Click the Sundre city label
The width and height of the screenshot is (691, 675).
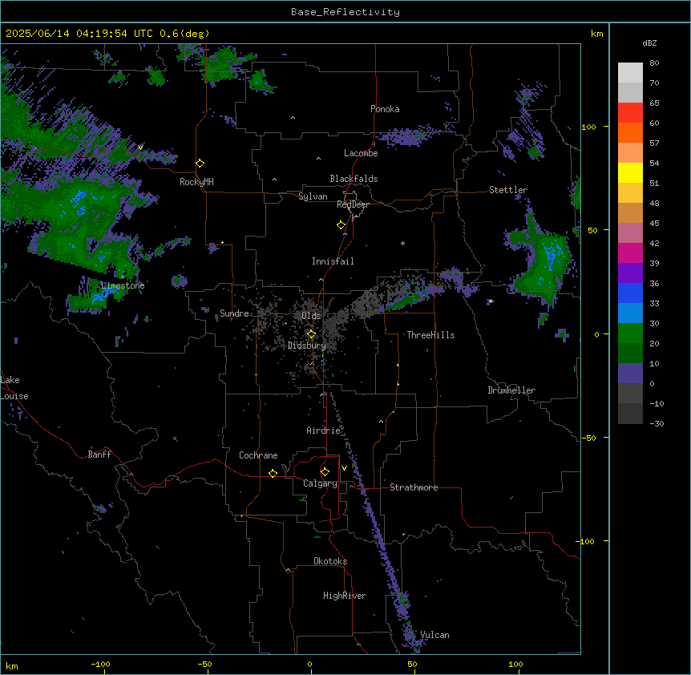point(234,313)
